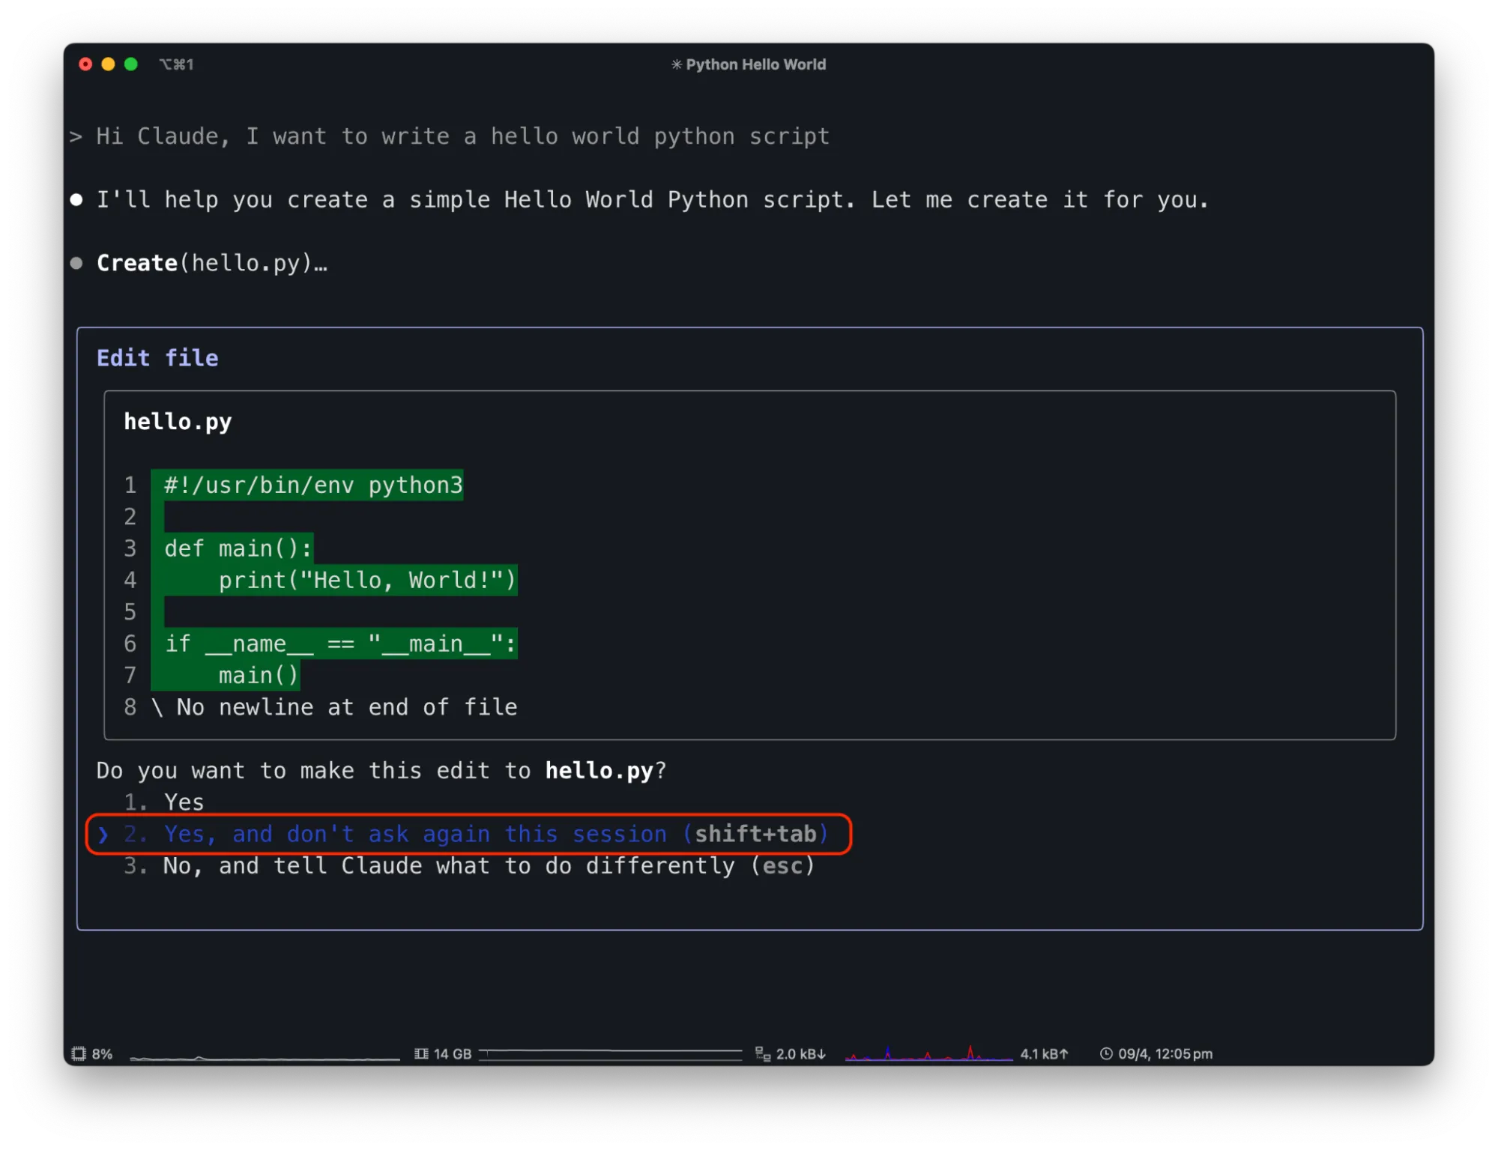The width and height of the screenshot is (1498, 1150).
Task: Click the network traffic sparkline graph
Action: pos(928,1054)
